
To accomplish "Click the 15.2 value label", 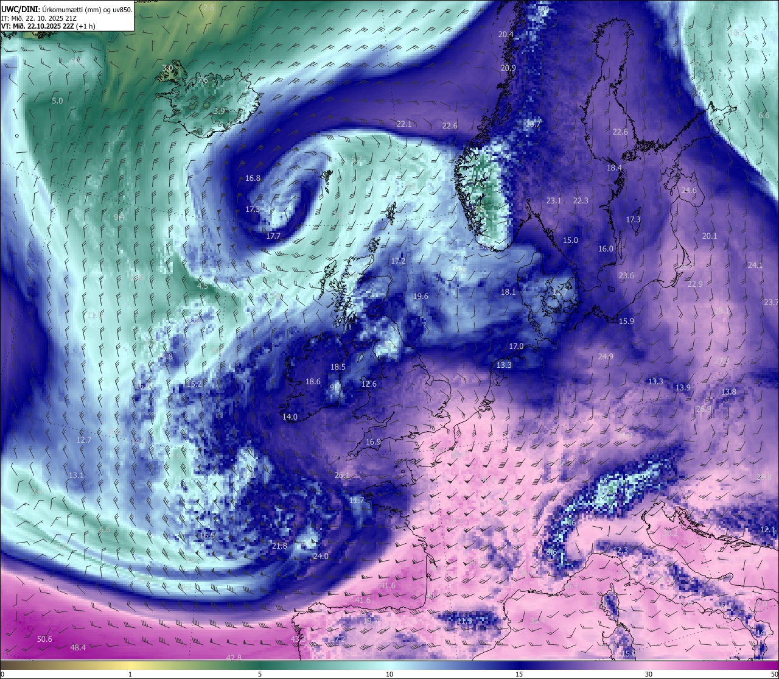I will (x=194, y=384).
